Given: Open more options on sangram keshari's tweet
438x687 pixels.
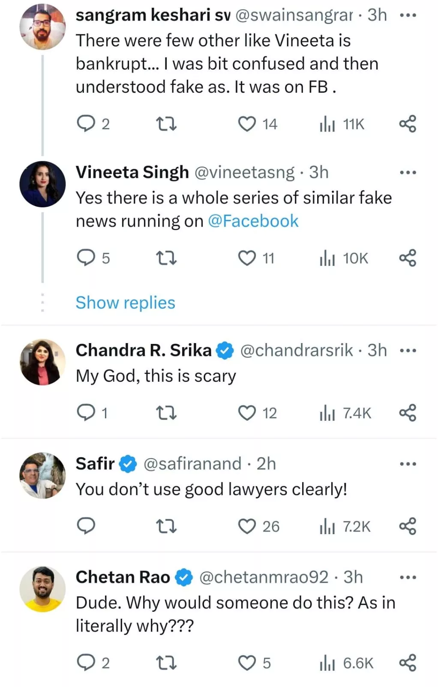Looking at the screenshot, I should [408, 15].
